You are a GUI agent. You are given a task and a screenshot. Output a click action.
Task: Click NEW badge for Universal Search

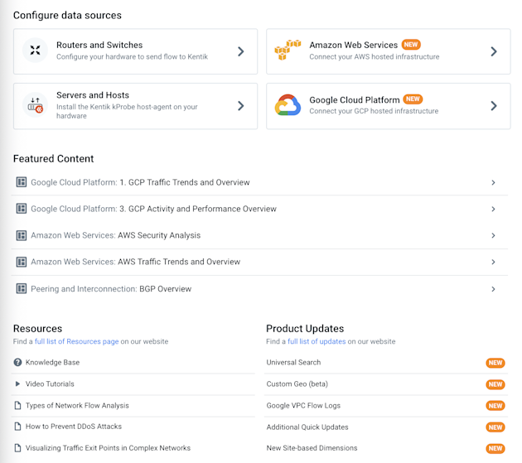(495, 363)
